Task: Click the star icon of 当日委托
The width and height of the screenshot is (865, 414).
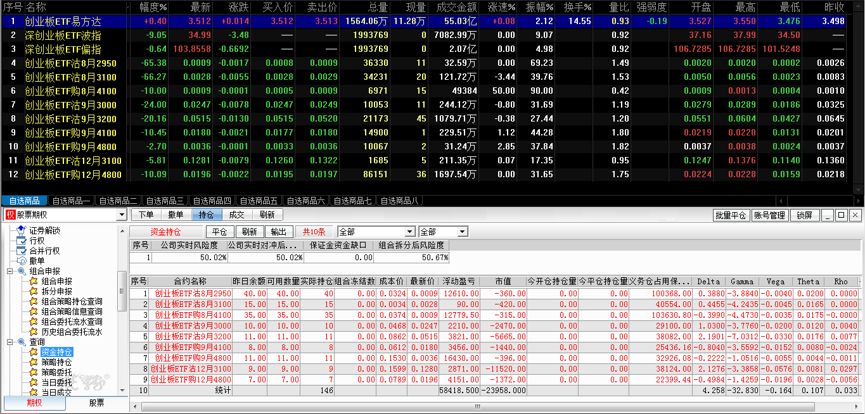Action: (34, 382)
